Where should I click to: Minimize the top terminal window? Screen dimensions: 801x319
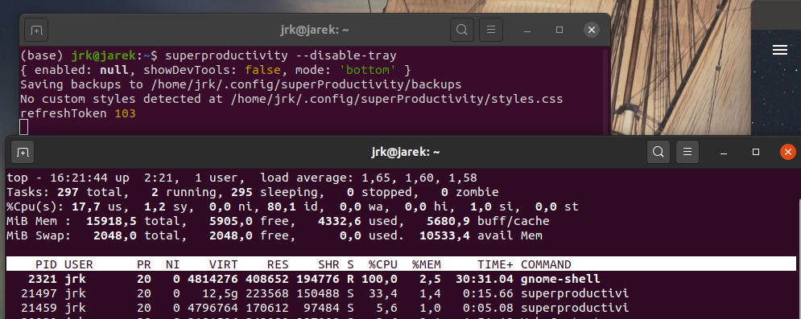click(724, 152)
